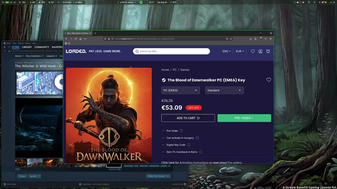Click the Games breadcrumb link
The width and height of the screenshot is (337, 189).
coord(185,70)
